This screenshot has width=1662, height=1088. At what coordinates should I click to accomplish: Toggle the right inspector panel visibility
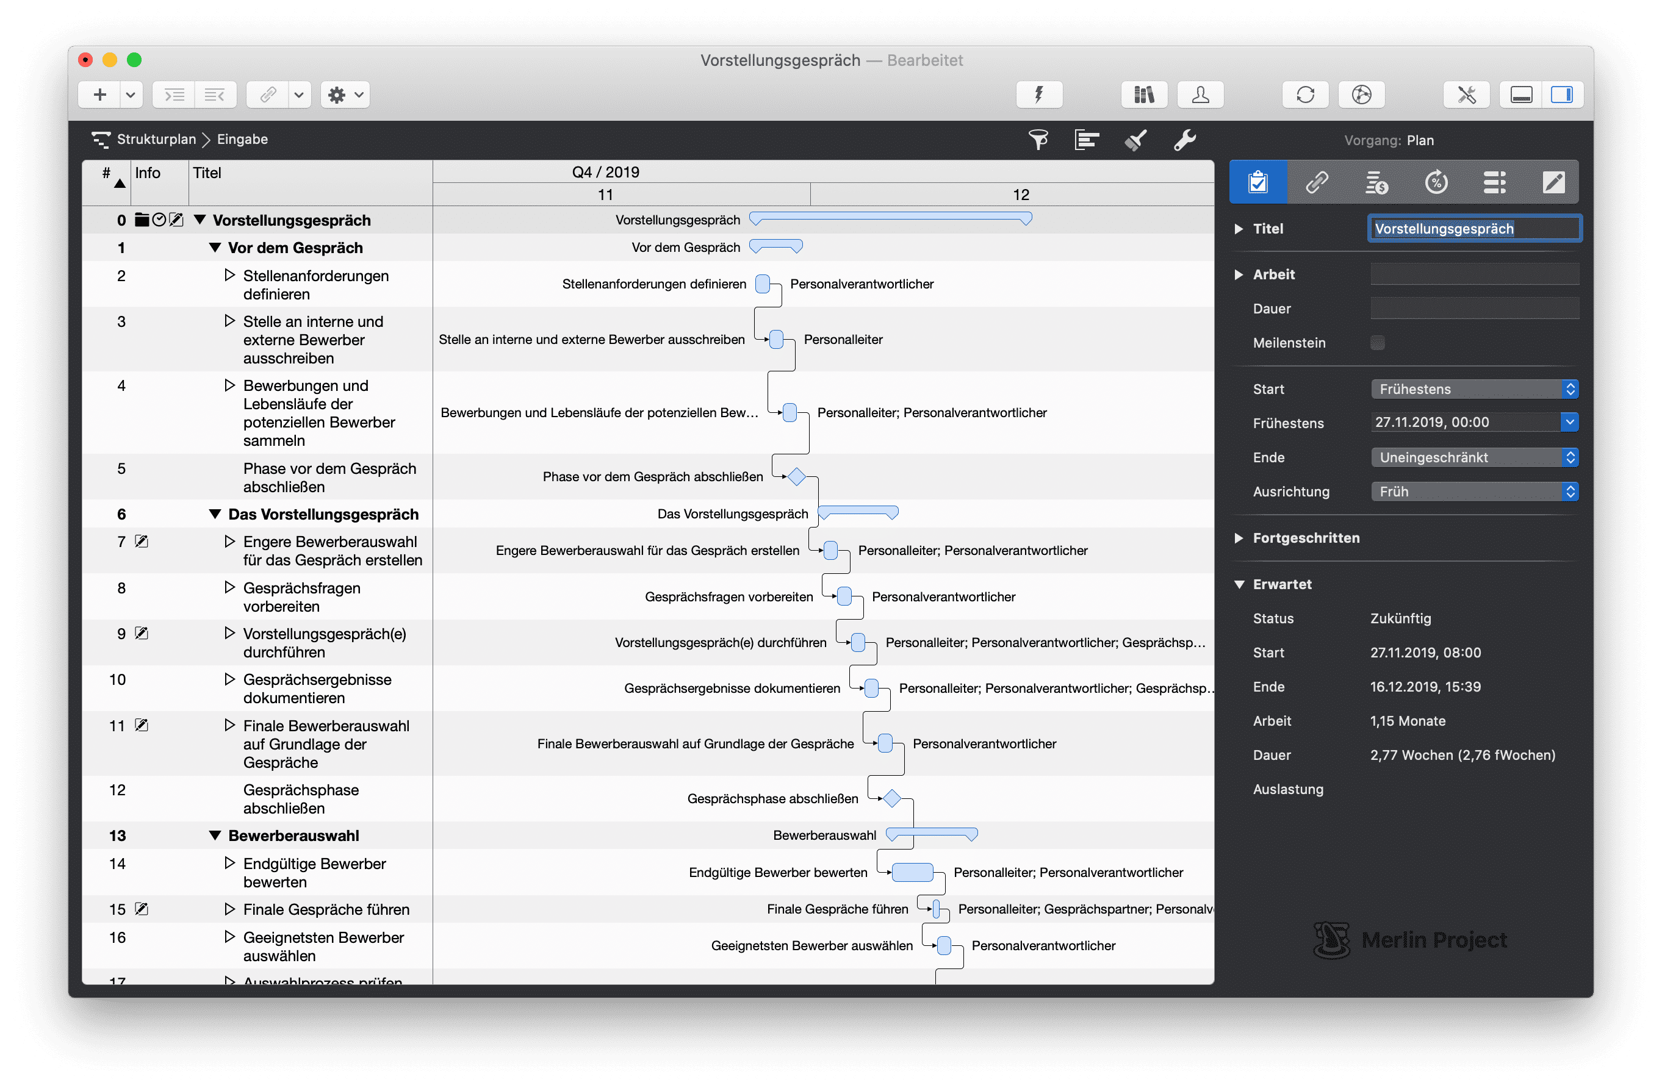pos(1561,95)
